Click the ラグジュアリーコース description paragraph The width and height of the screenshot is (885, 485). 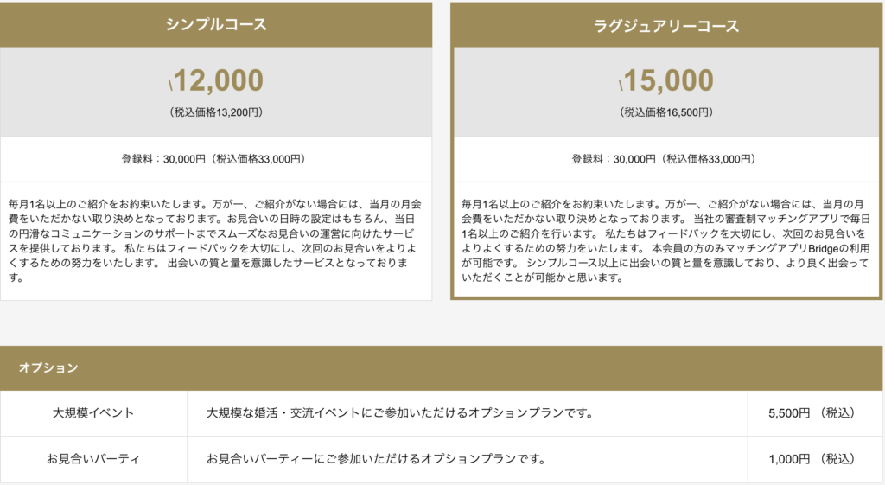coord(666,241)
